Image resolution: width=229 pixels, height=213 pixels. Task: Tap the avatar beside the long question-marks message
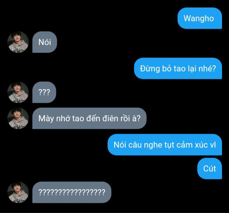18,192
